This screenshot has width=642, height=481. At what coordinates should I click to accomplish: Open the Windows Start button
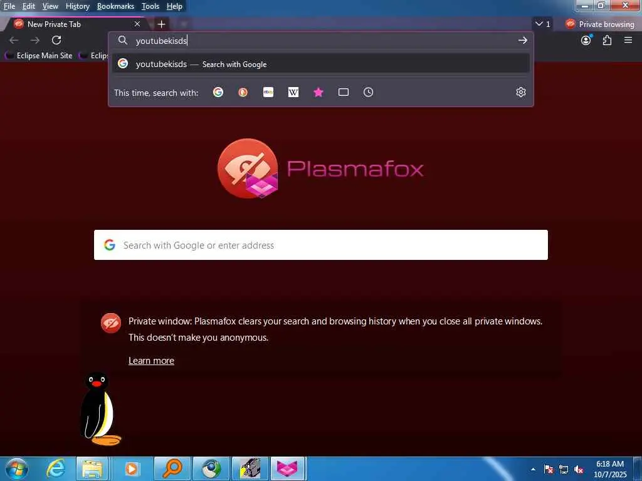tap(17, 468)
